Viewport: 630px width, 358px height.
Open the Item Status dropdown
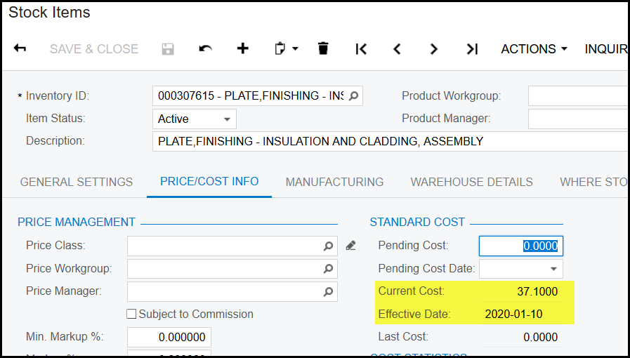[227, 119]
